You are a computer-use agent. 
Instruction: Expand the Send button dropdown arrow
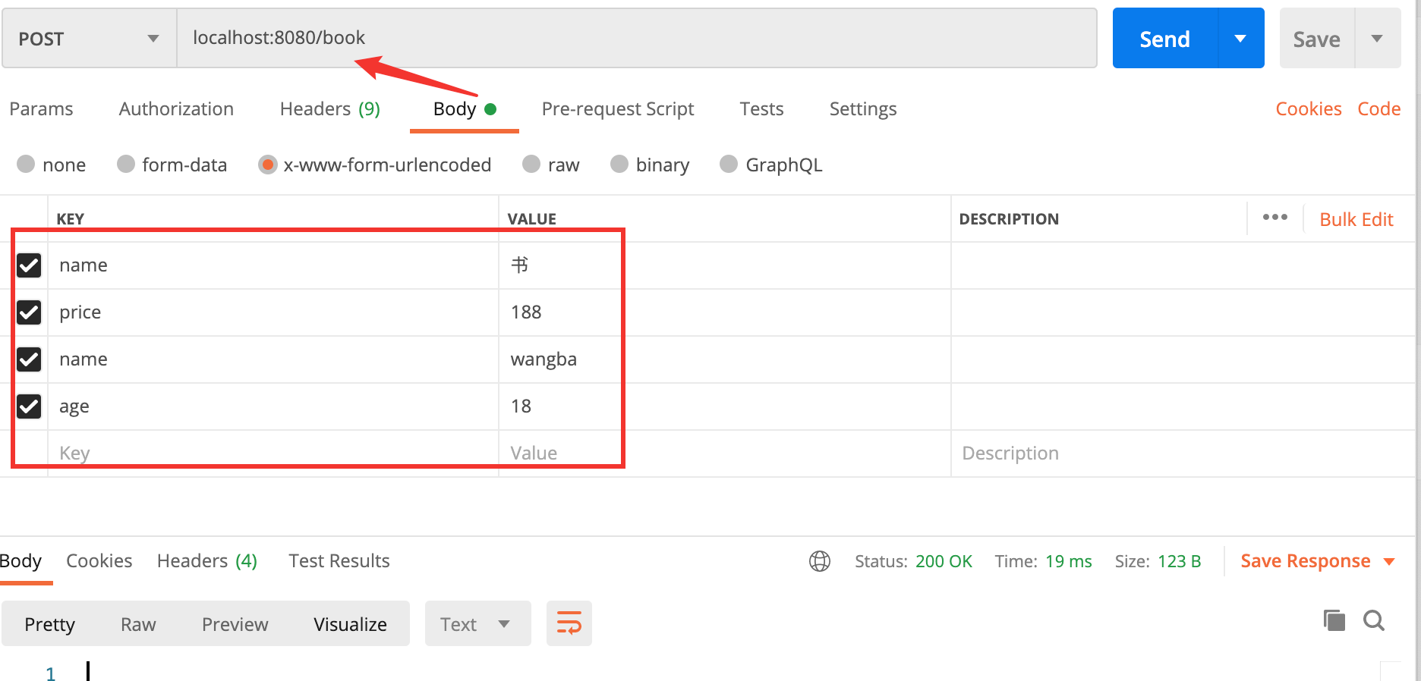(1240, 39)
